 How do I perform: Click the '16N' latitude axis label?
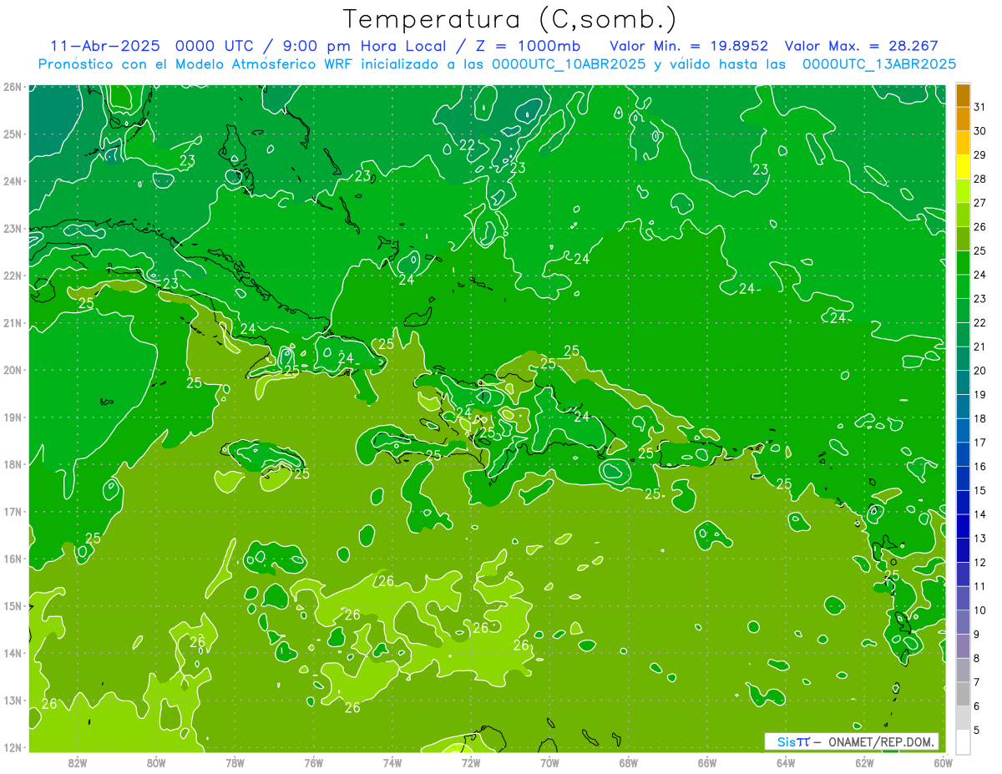coord(13,559)
